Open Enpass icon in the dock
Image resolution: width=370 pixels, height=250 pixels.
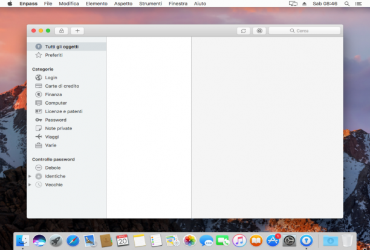(x=306, y=241)
